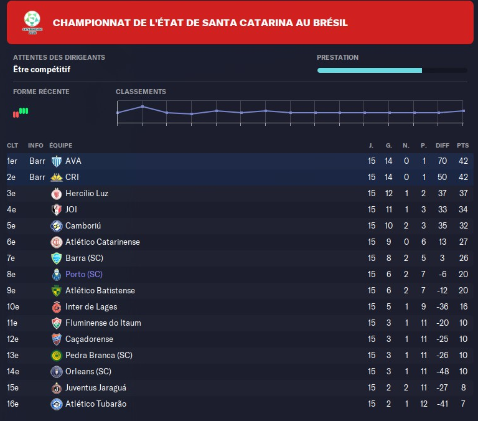This screenshot has width=478, height=421.
Task: Sort the table by DIFF column
Action: pos(443,145)
